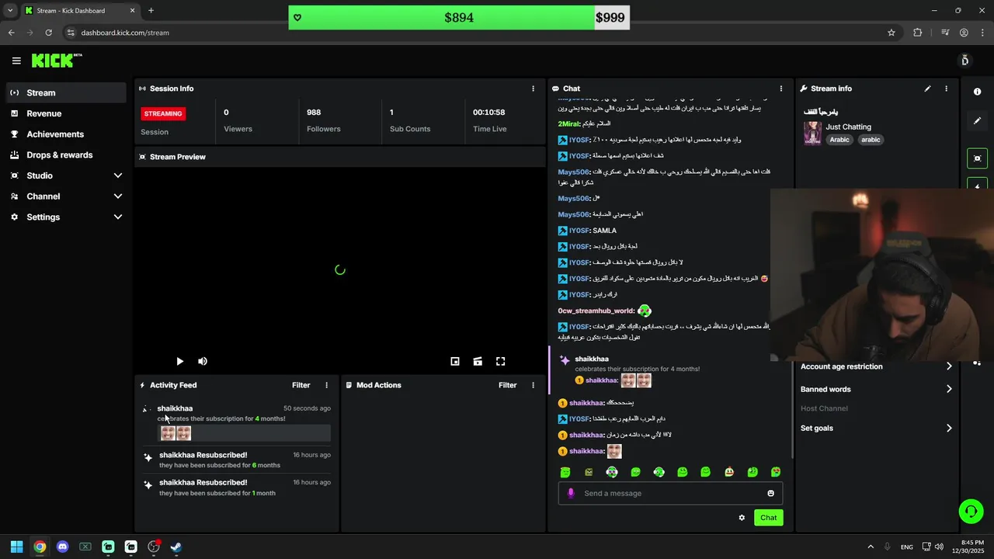Click the Just Chatting category thumbnail
Screen dimensions: 994x559
pyautogui.click(x=812, y=133)
